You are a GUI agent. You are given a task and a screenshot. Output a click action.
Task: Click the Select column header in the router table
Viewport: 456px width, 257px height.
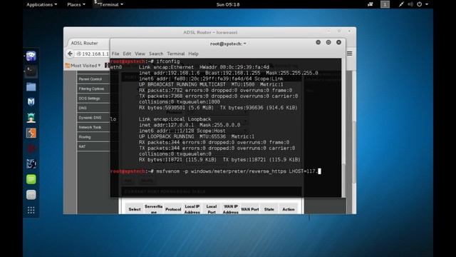135,209
